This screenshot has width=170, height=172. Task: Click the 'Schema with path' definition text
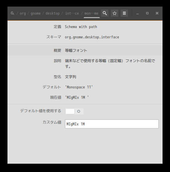[x=81, y=27]
